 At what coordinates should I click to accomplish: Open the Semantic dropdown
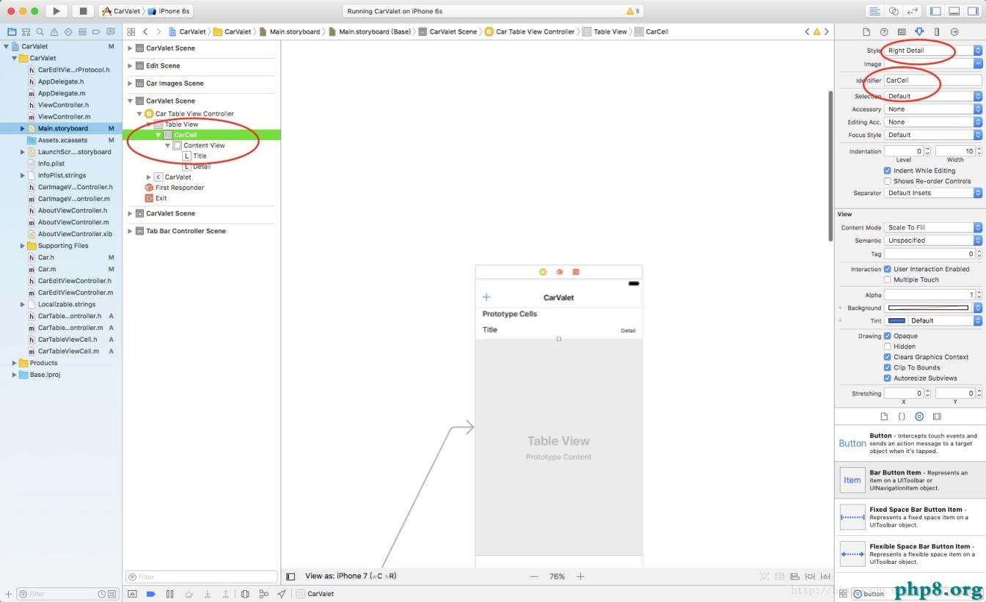(933, 241)
